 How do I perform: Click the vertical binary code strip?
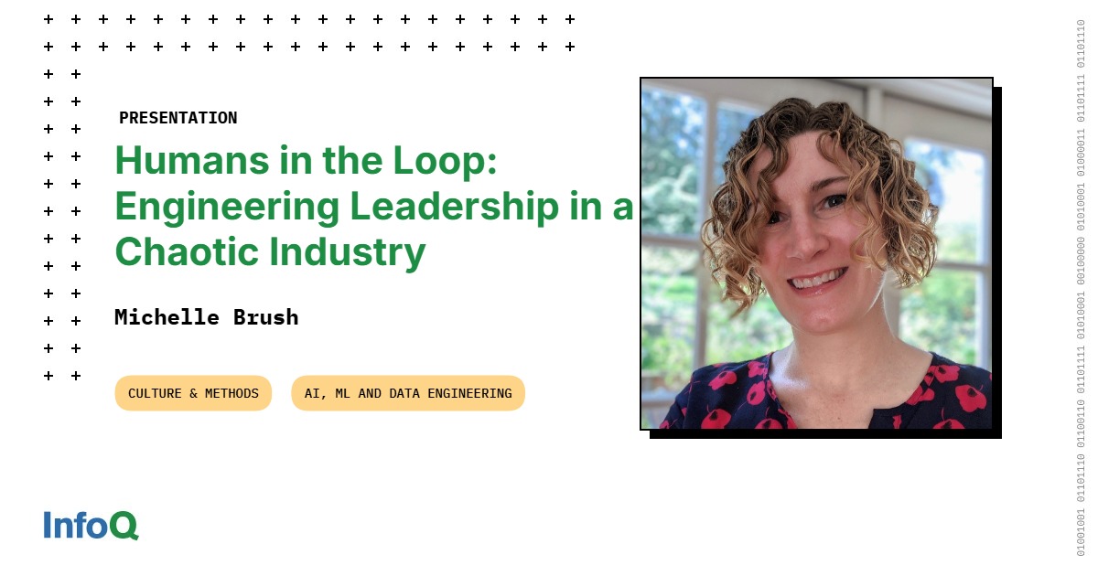pos(1081,288)
